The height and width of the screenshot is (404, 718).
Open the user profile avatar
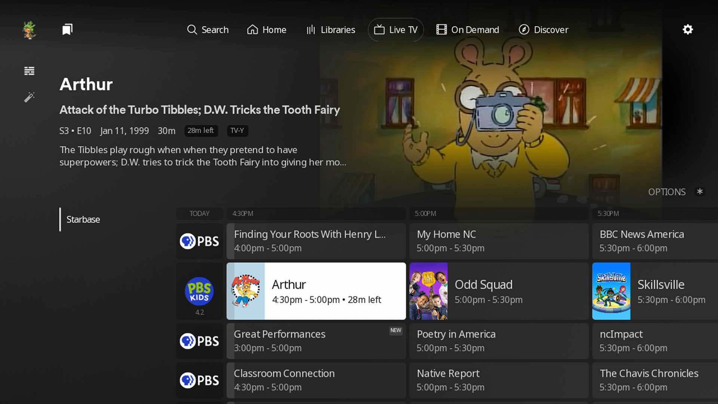coord(29,30)
